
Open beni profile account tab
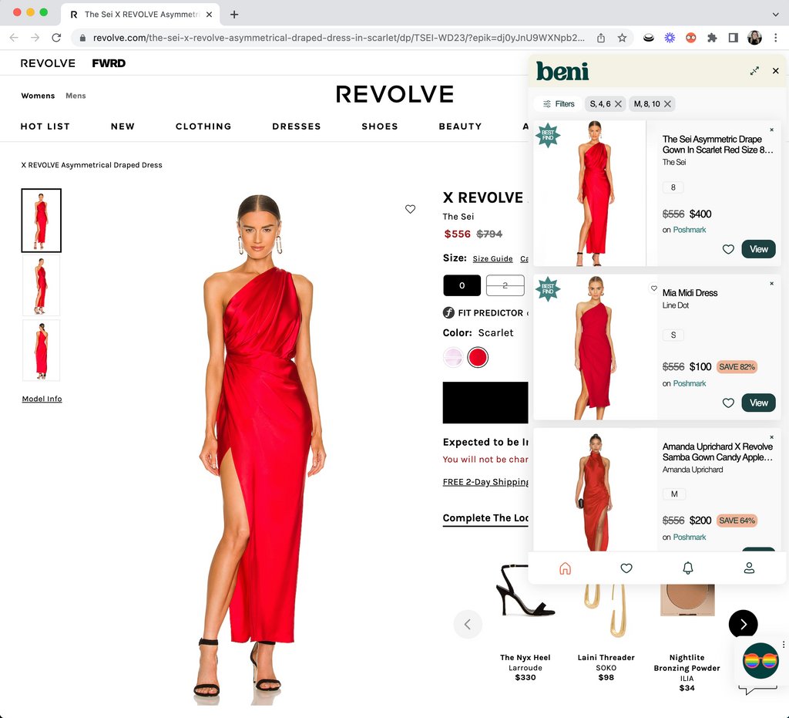click(x=749, y=568)
